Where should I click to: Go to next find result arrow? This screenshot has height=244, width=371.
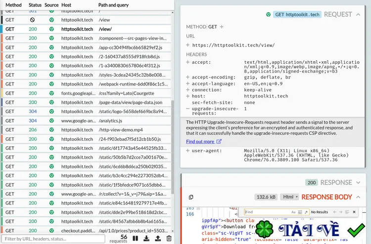[x=341, y=212]
